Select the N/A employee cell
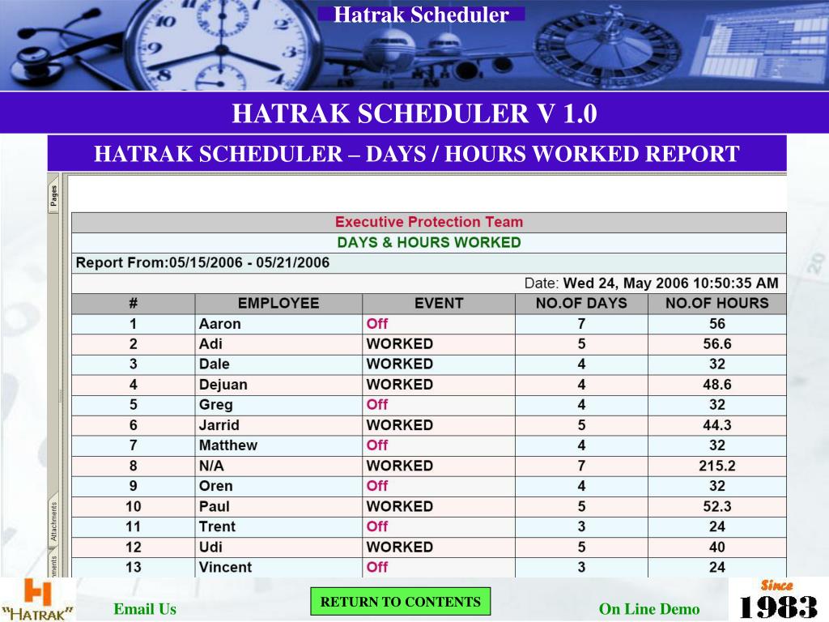Image resolution: width=829 pixels, height=622 pixels. coord(211,466)
